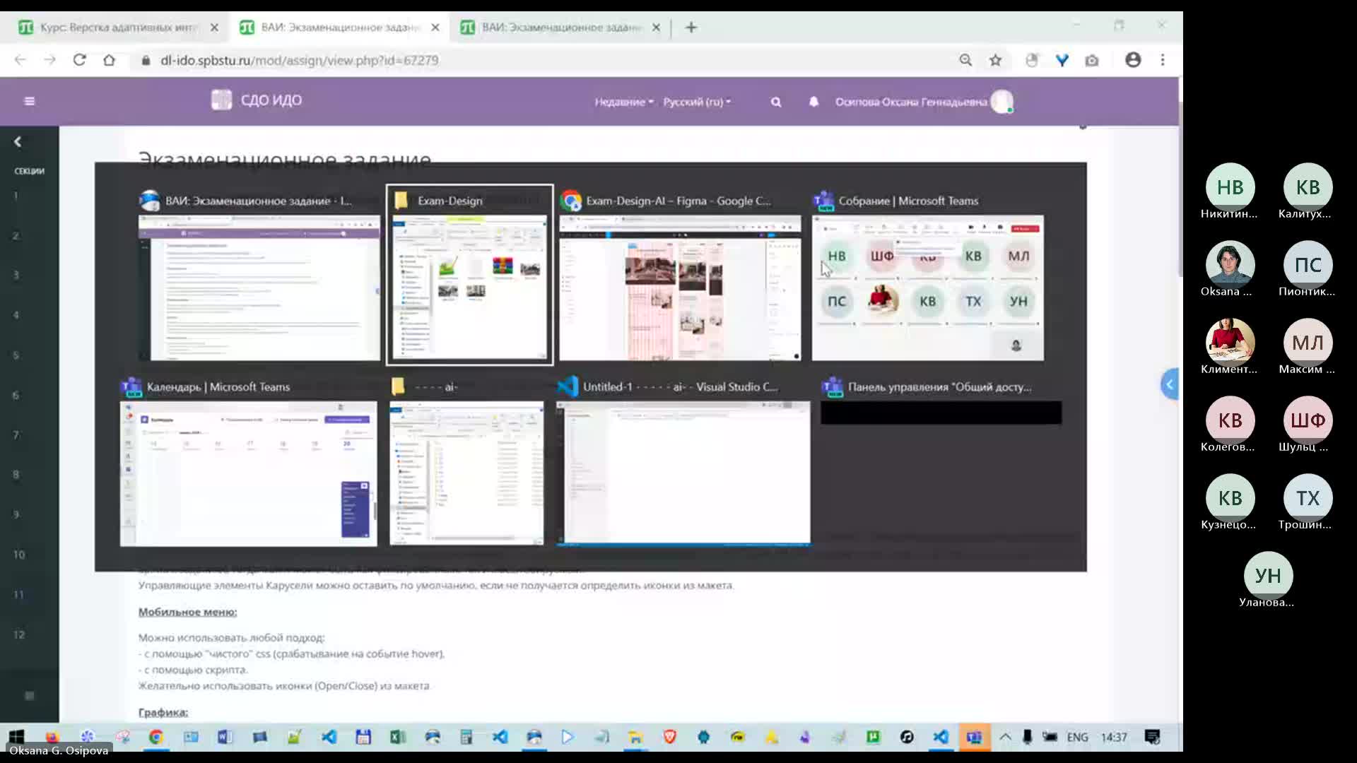1357x763 pixels.
Task: Click the Мобильное меню heading
Action: 187,612
